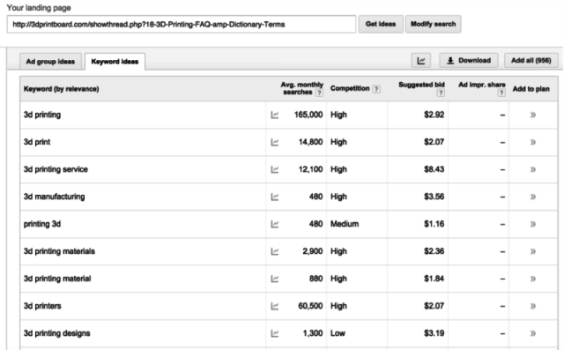
Task: Add '3d printing designs' to plan
Action: click(532, 333)
